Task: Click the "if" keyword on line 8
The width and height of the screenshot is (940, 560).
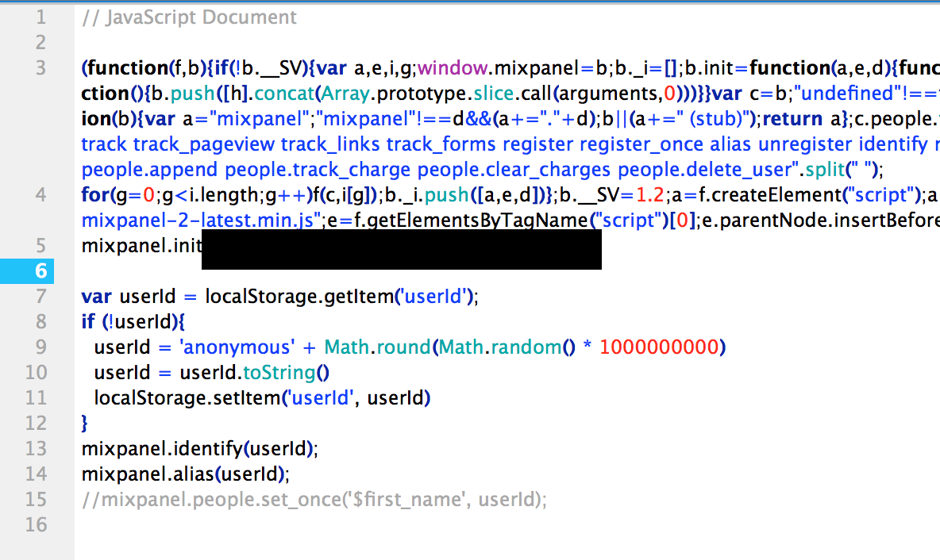Action: [88, 321]
